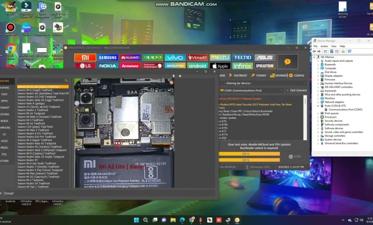Click Device Manager back arrow icon
This screenshot has width=373, height=225.
pos(314,51)
